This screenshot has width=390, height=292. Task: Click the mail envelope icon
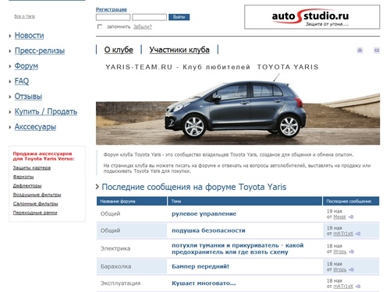coord(377,50)
